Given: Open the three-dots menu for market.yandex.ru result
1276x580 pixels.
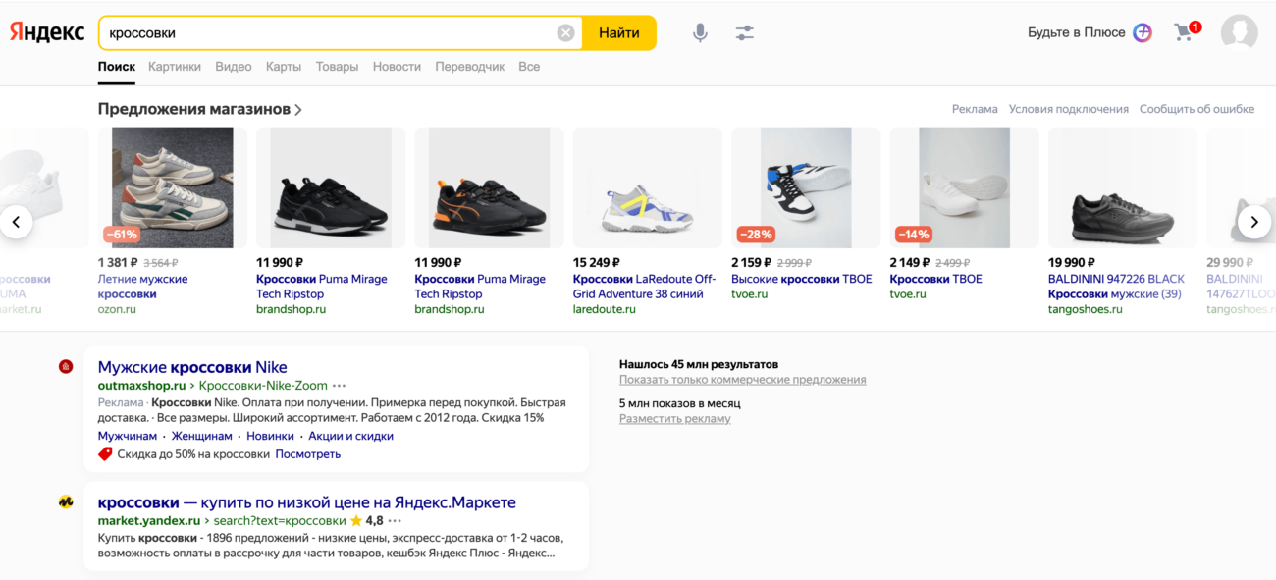Looking at the screenshot, I should click(396, 521).
